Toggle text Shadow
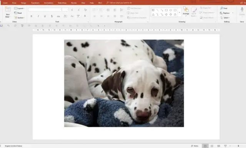The width and height of the screenshot is (246, 148). pyautogui.click(x=52, y=16)
